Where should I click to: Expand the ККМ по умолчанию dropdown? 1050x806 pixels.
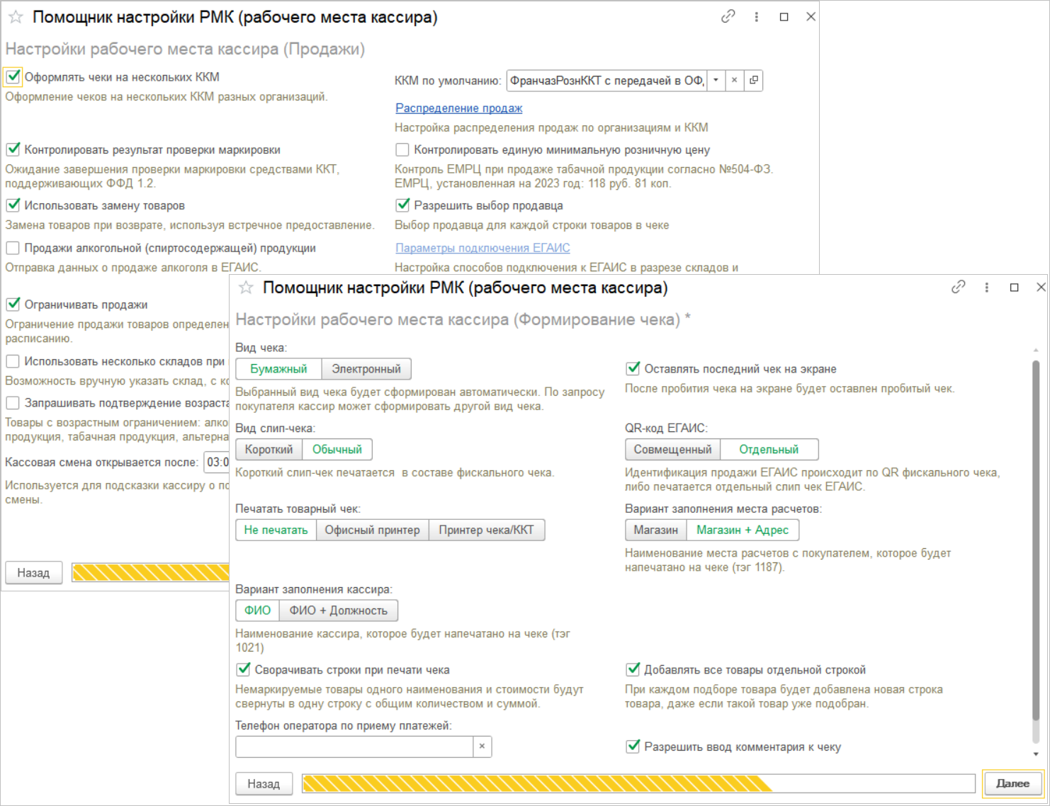point(716,81)
